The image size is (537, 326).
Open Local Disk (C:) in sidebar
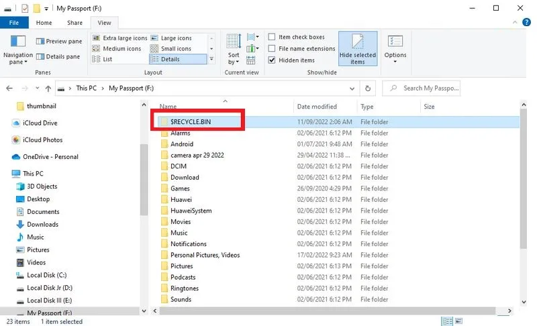(46, 275)
